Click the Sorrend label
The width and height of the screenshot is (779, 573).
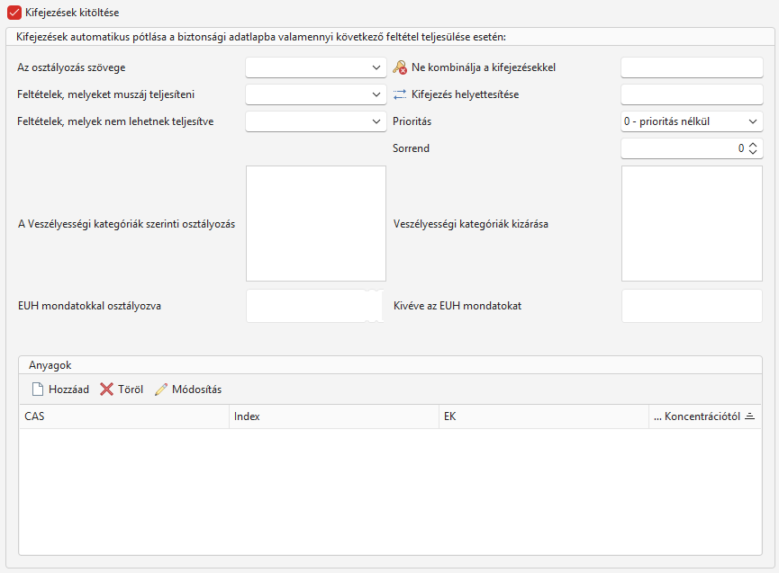click(x=411, y=148)
